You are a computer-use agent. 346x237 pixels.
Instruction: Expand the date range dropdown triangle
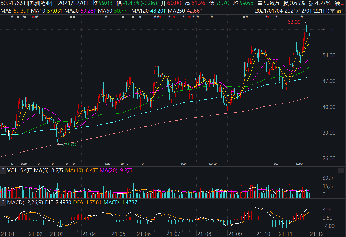pyautogui.click(x=332, y=11)
